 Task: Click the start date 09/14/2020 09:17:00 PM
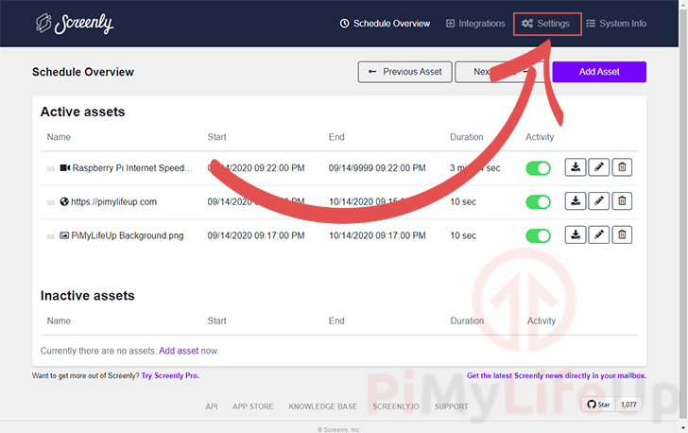(256, 235)
